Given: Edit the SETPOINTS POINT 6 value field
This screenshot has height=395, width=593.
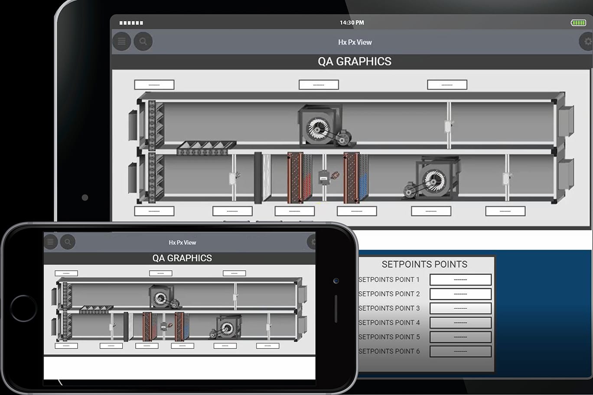Looking at the screenshot, I should point(460,351).
